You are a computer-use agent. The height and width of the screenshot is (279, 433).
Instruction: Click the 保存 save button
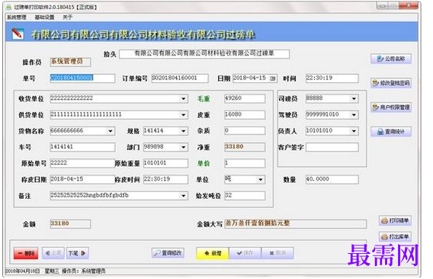point(245,253)
